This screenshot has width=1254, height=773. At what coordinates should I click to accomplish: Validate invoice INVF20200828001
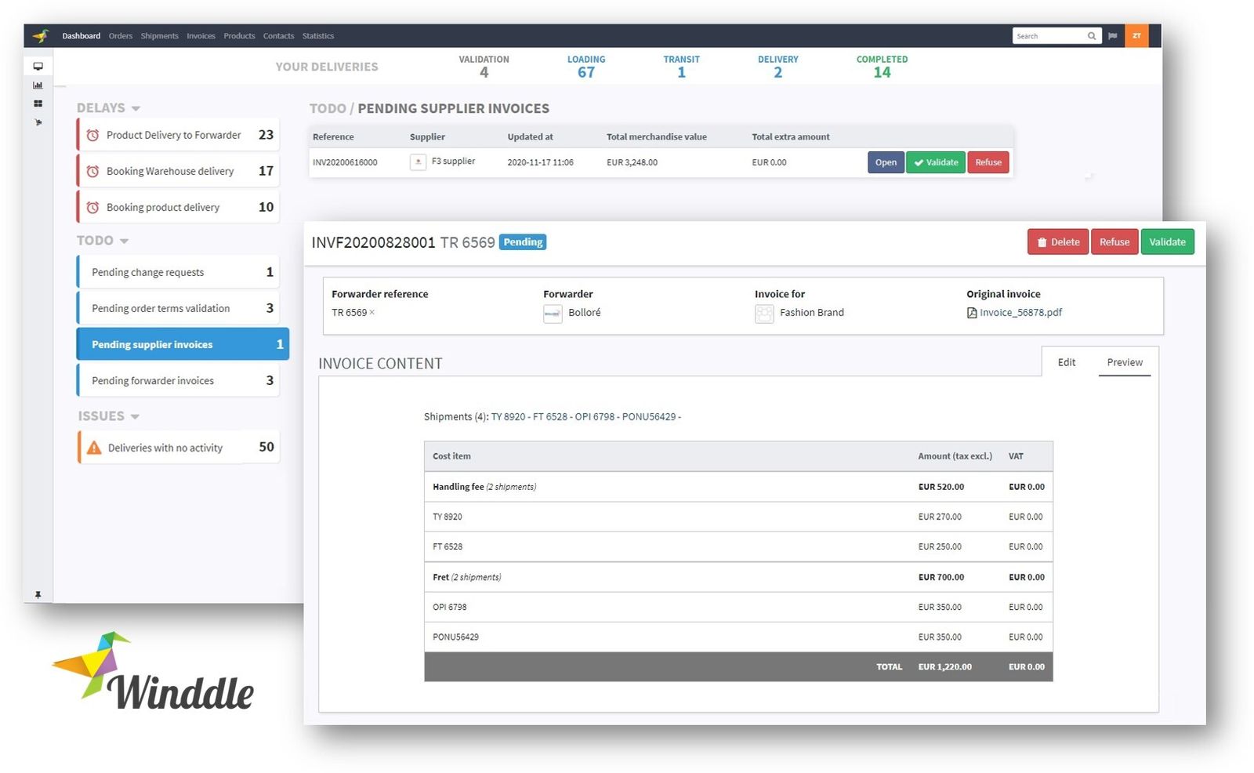tap(1167, 241)
